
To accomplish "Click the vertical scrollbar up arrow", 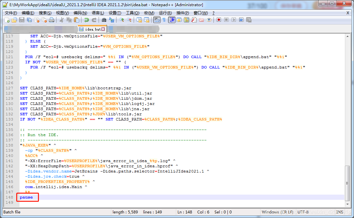I will click(x=348, y=36).
